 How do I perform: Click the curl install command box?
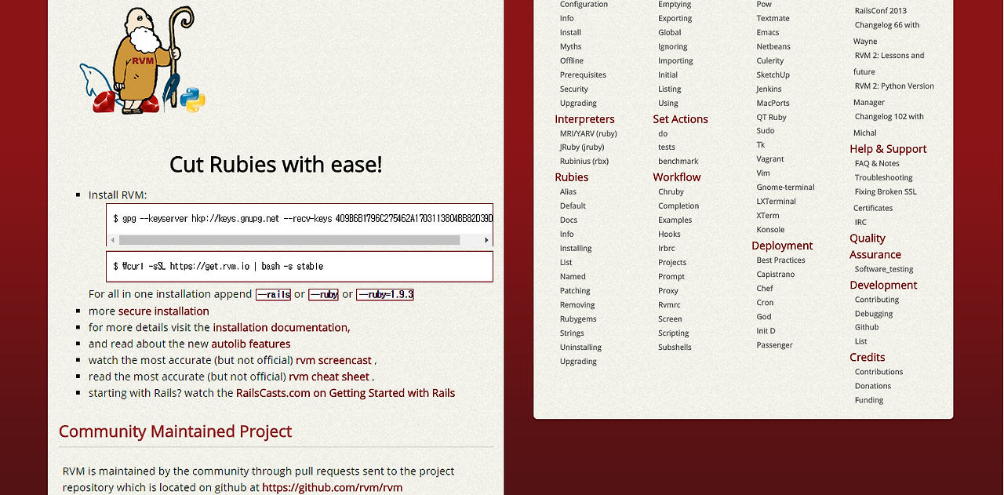[300, 267]
